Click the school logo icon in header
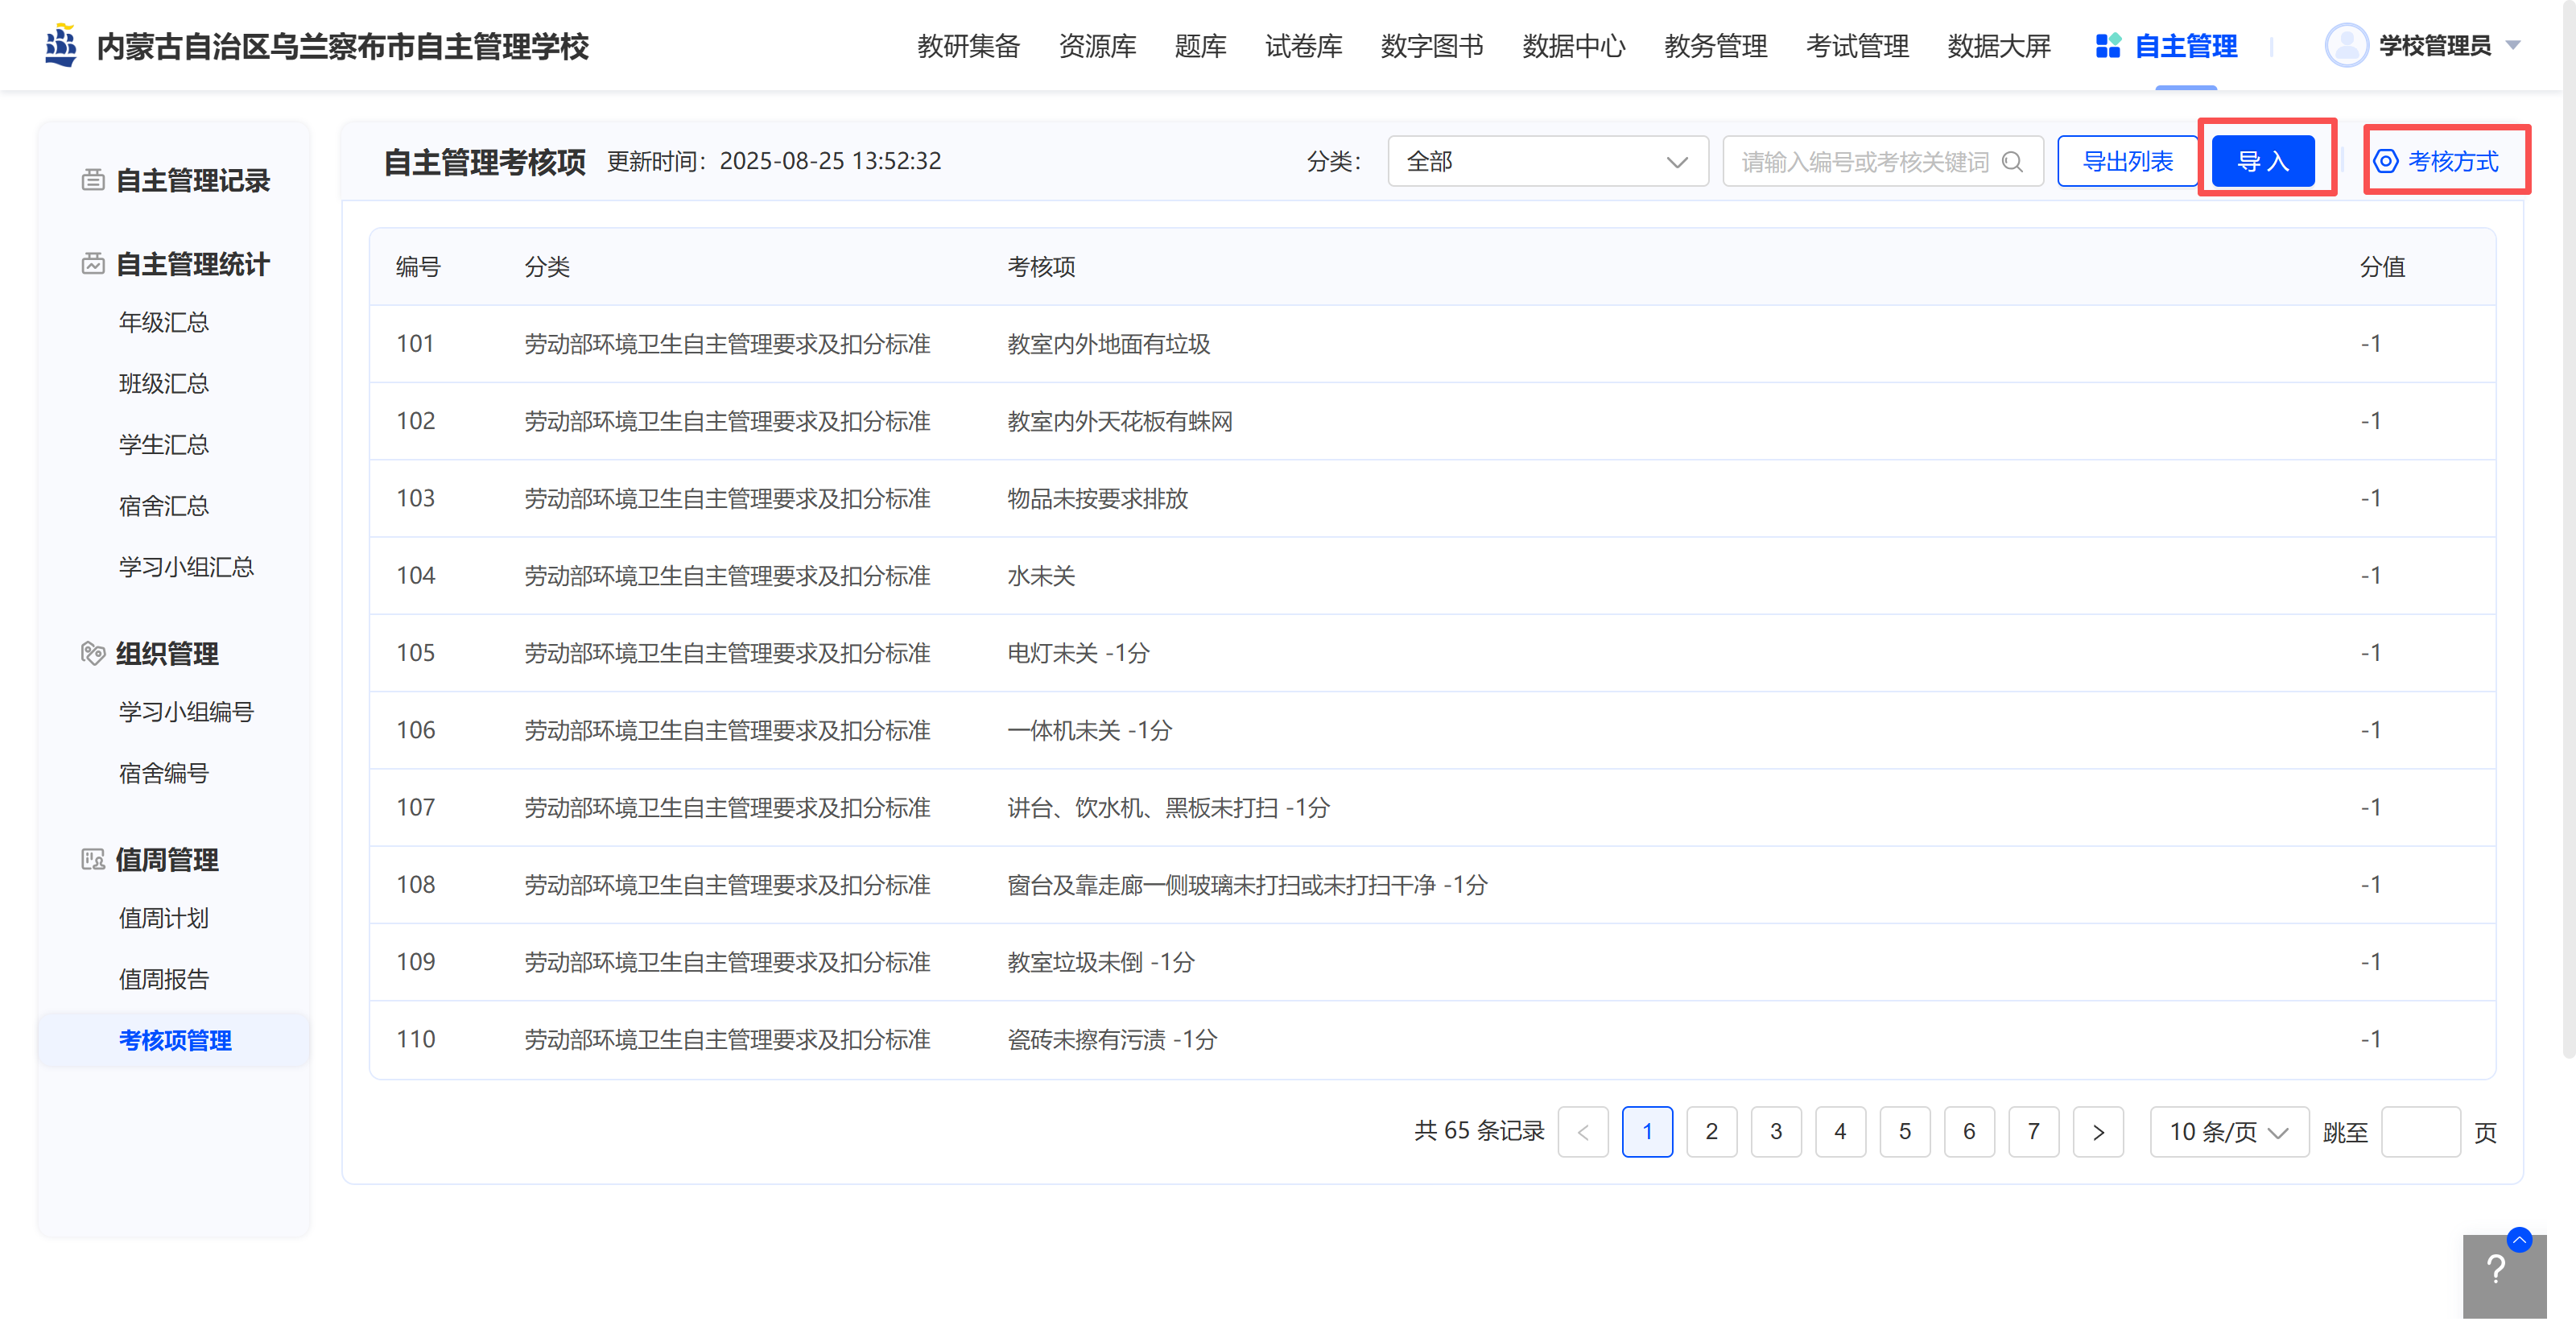Viewport: 2576px width, 1338px height. pos(61,46)
